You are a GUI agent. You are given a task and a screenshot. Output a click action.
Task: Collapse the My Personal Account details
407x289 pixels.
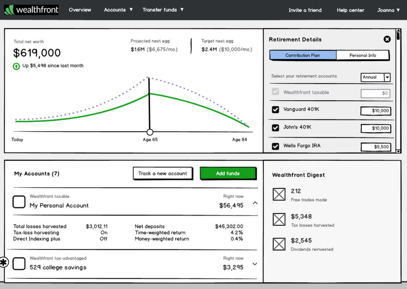coord(255,203)
